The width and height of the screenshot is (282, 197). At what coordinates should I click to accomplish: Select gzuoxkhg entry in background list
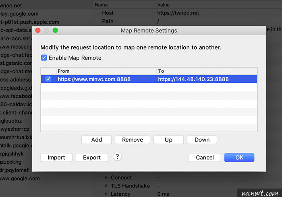point(10,162)
